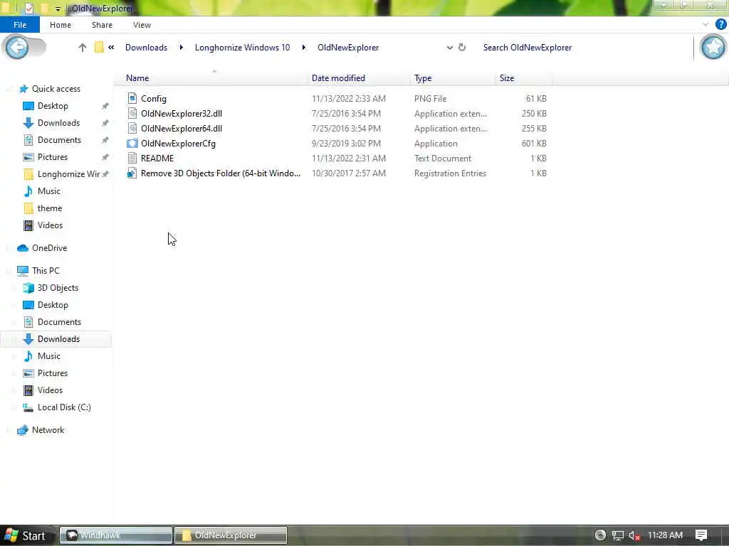The image size is (729, 546).
Task: Click the Music note icon under Quick access
Action: (28, 191)
